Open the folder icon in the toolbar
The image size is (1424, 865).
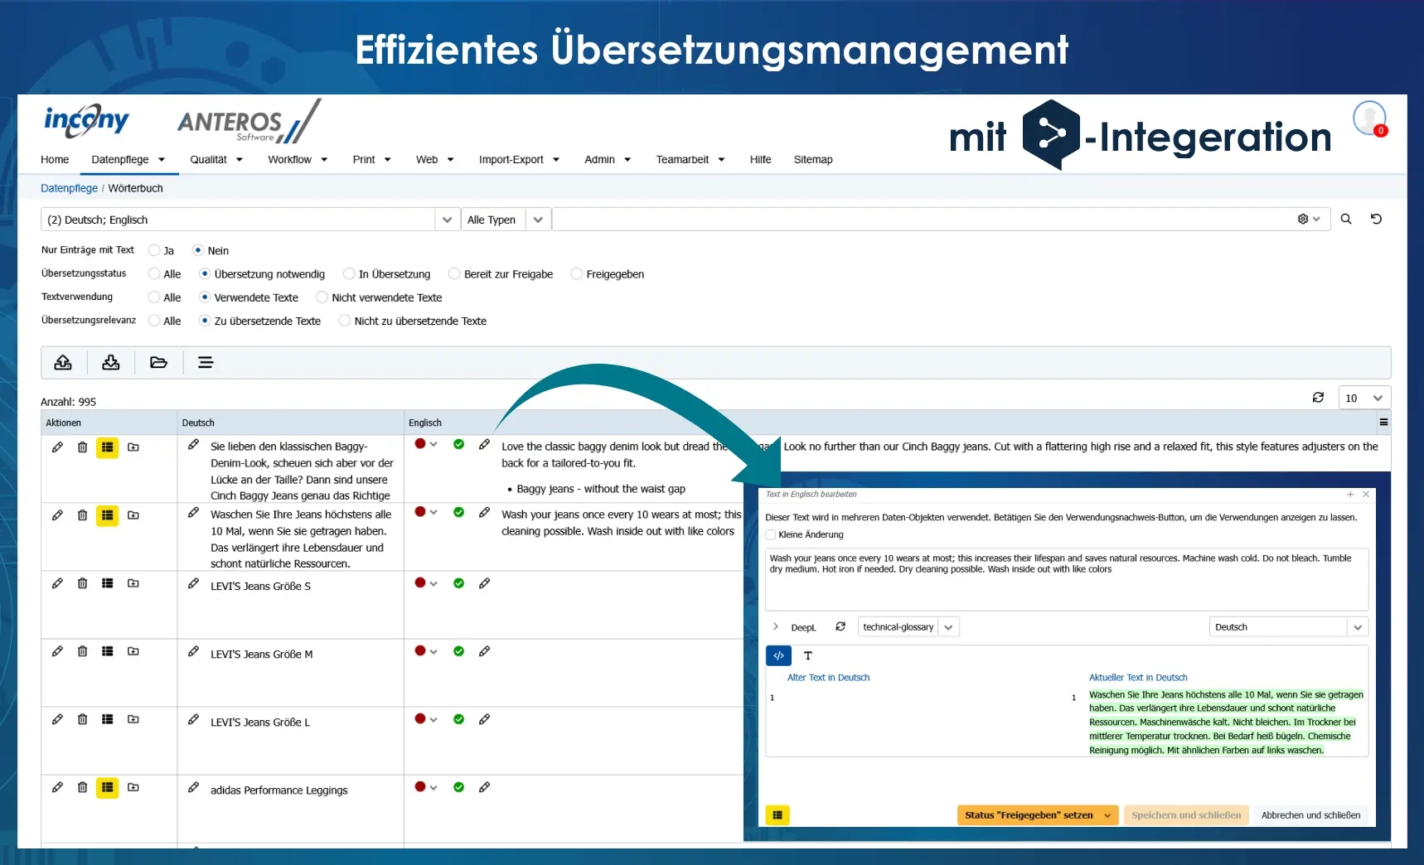coord(158,362)
